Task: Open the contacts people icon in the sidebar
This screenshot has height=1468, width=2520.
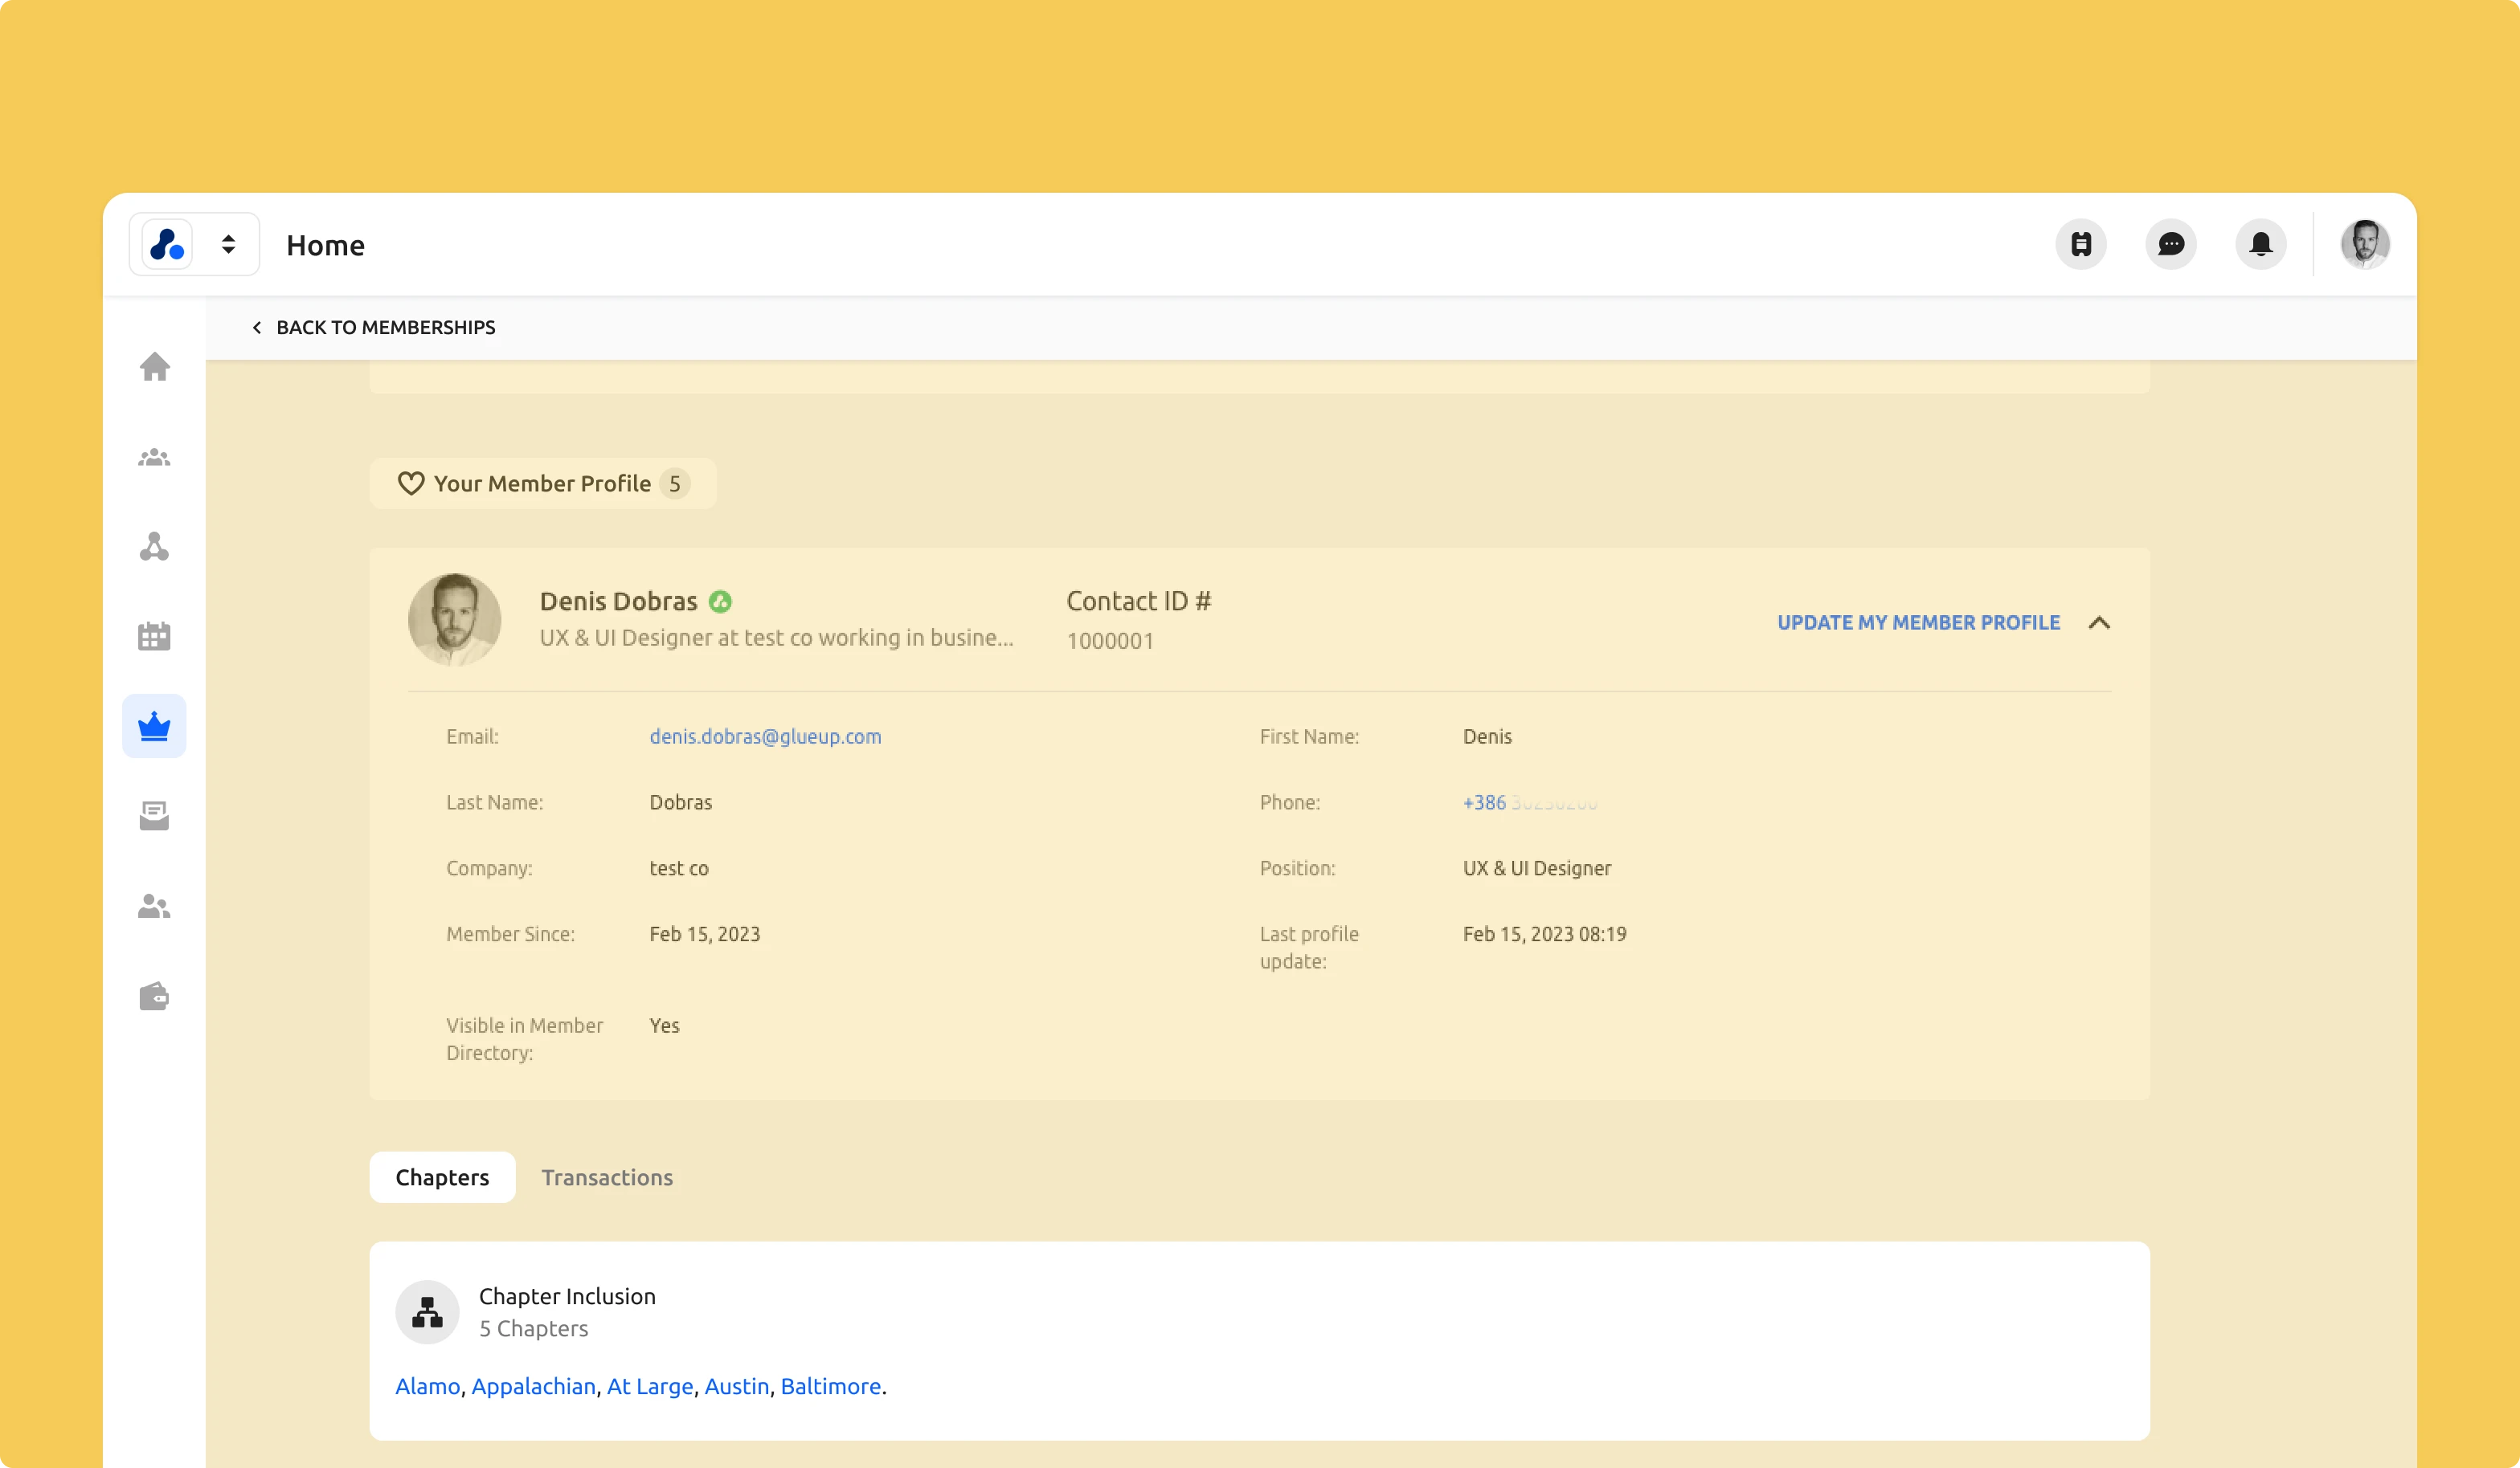Action: pyautogui.click(x=154, y=907)
